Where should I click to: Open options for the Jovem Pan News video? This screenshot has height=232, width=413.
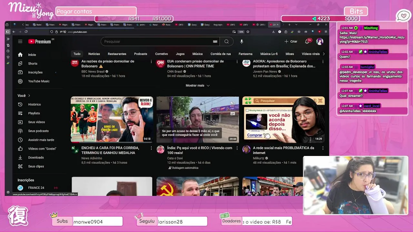[323, 62]
